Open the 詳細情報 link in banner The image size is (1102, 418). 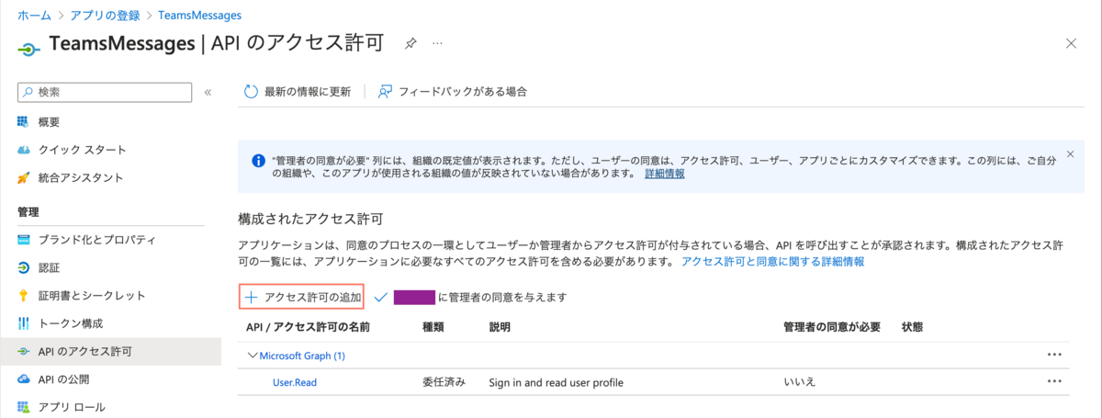pyautogui.click(x=664, y=173)
